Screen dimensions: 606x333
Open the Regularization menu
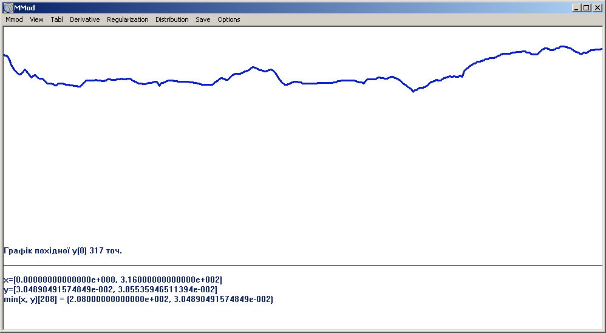[128, 19]
